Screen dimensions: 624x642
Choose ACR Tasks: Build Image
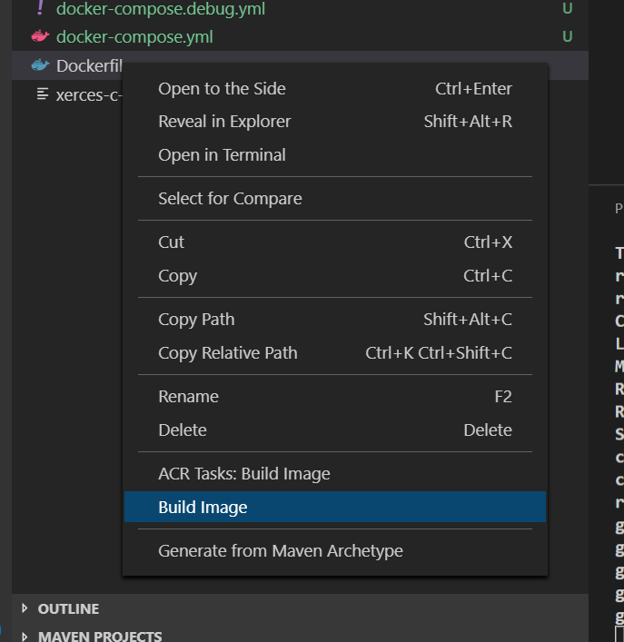[x=243, y=474]
